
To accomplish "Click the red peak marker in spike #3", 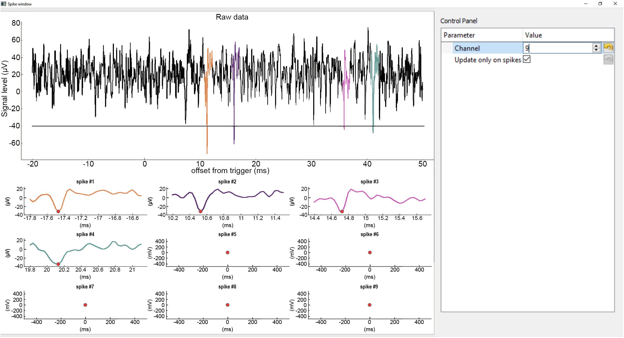I will [342, 211].
